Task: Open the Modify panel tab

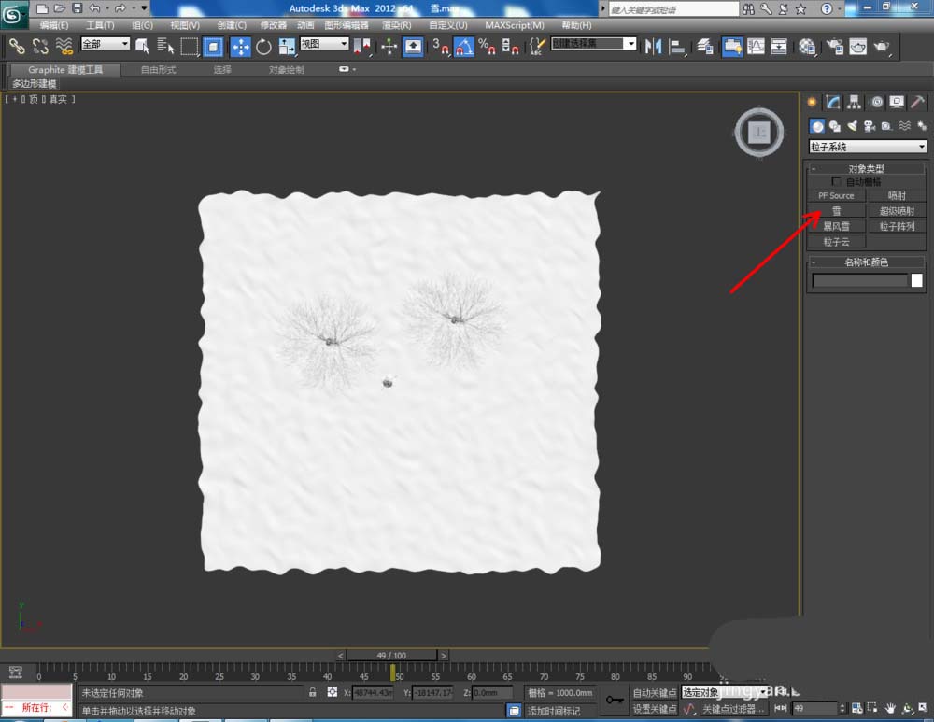Action: point(833,103)
